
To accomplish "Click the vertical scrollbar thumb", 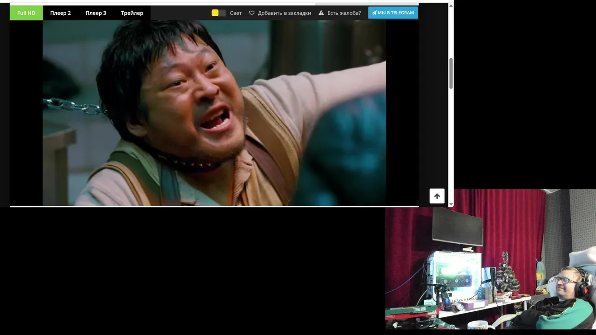I will [451, 73].
